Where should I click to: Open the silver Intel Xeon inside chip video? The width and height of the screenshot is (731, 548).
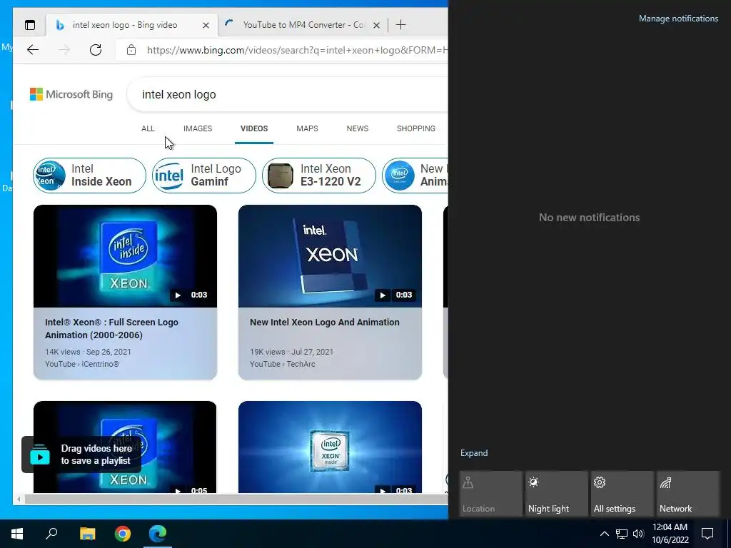pos(330,447)
